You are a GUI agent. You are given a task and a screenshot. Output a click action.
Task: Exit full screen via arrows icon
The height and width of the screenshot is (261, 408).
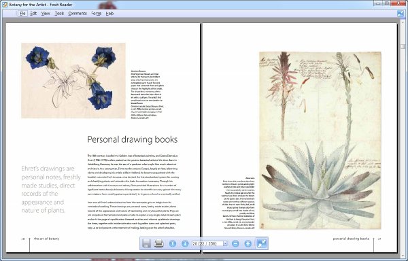[261, 243]
